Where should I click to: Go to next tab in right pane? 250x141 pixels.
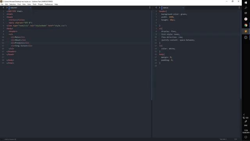click(160, 7)
